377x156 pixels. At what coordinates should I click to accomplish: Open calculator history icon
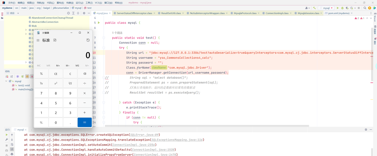coord(88,40)
